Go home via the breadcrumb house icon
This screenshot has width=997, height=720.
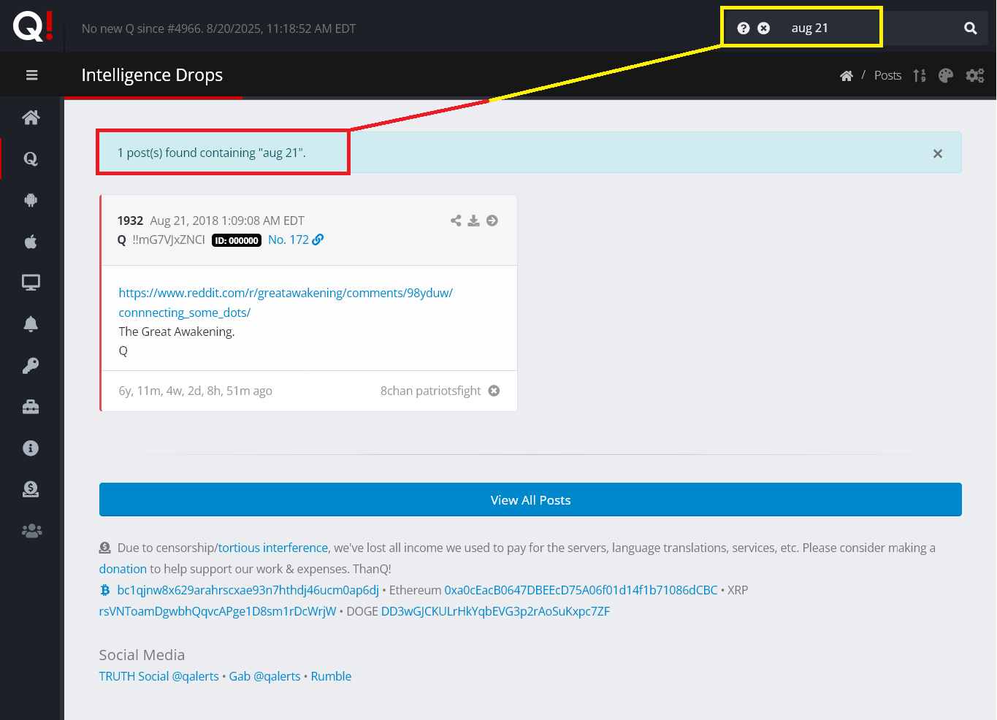pyautogui.click(x=847, y=75)
